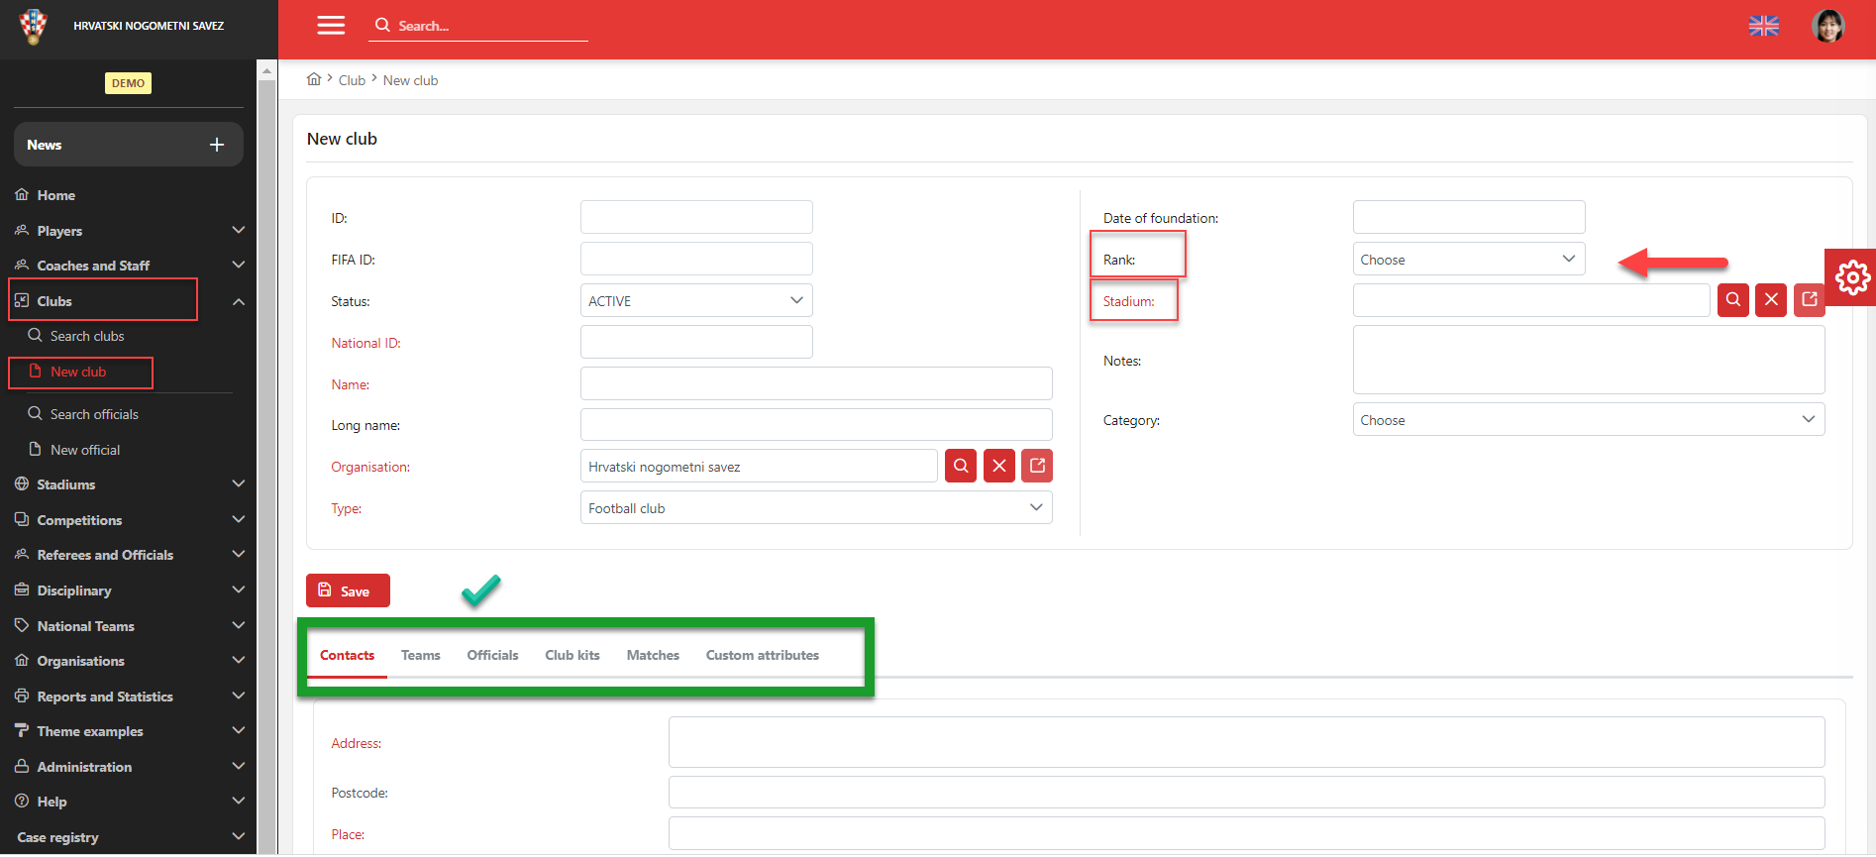The image size is (1876, 857).
Task: Click the Save button
Action: click(x=348, y=591)
